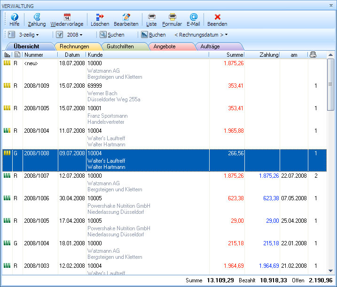Click the Summe total 13.109,29
This screenshot has height=287, width=337.
tap(220, 280)
